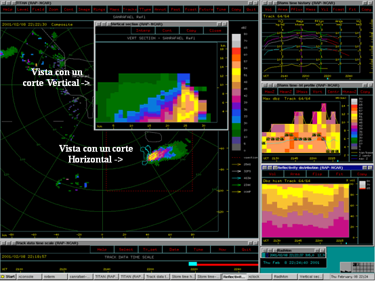
Task: Click Vort in the Storm time-ht profile
Action: (x=317, y=91)
